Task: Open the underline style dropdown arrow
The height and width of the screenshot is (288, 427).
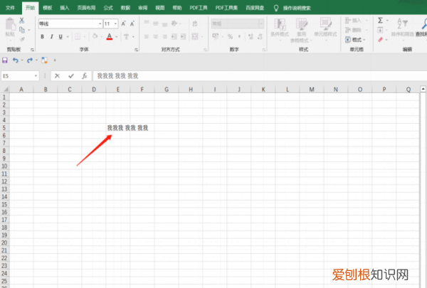Action: pos(68,36)
